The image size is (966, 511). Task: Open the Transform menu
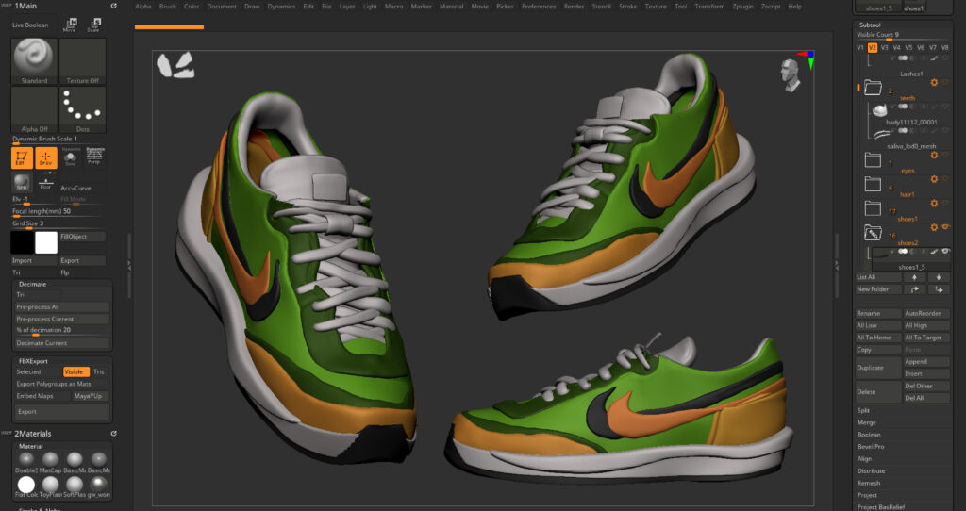pos(709,7)
